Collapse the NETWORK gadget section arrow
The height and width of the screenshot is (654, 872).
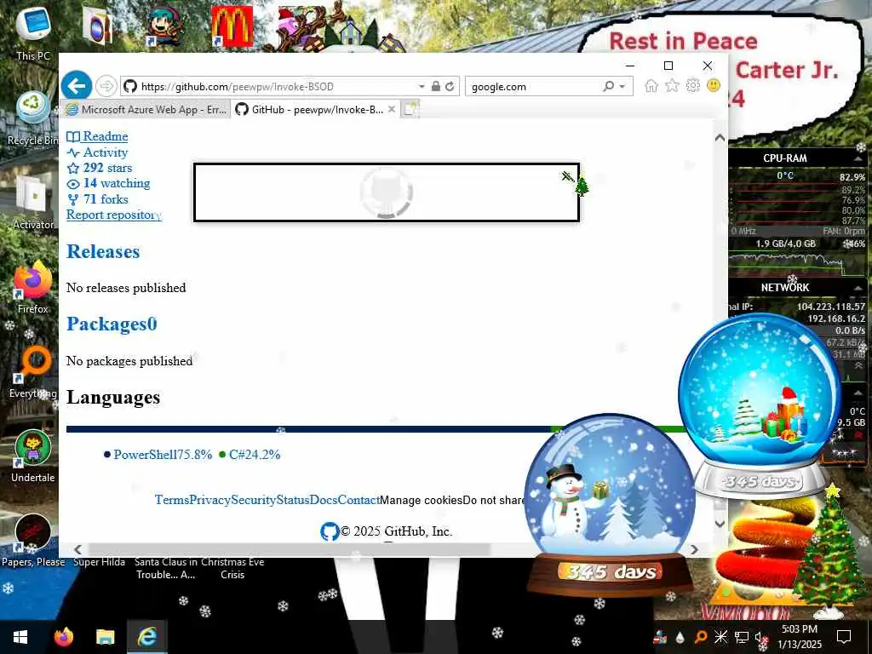tap(858, 288)
